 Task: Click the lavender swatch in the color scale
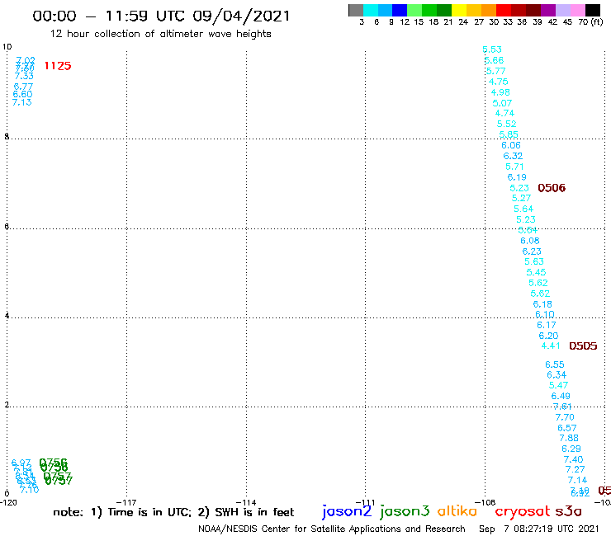click(563, 10)
